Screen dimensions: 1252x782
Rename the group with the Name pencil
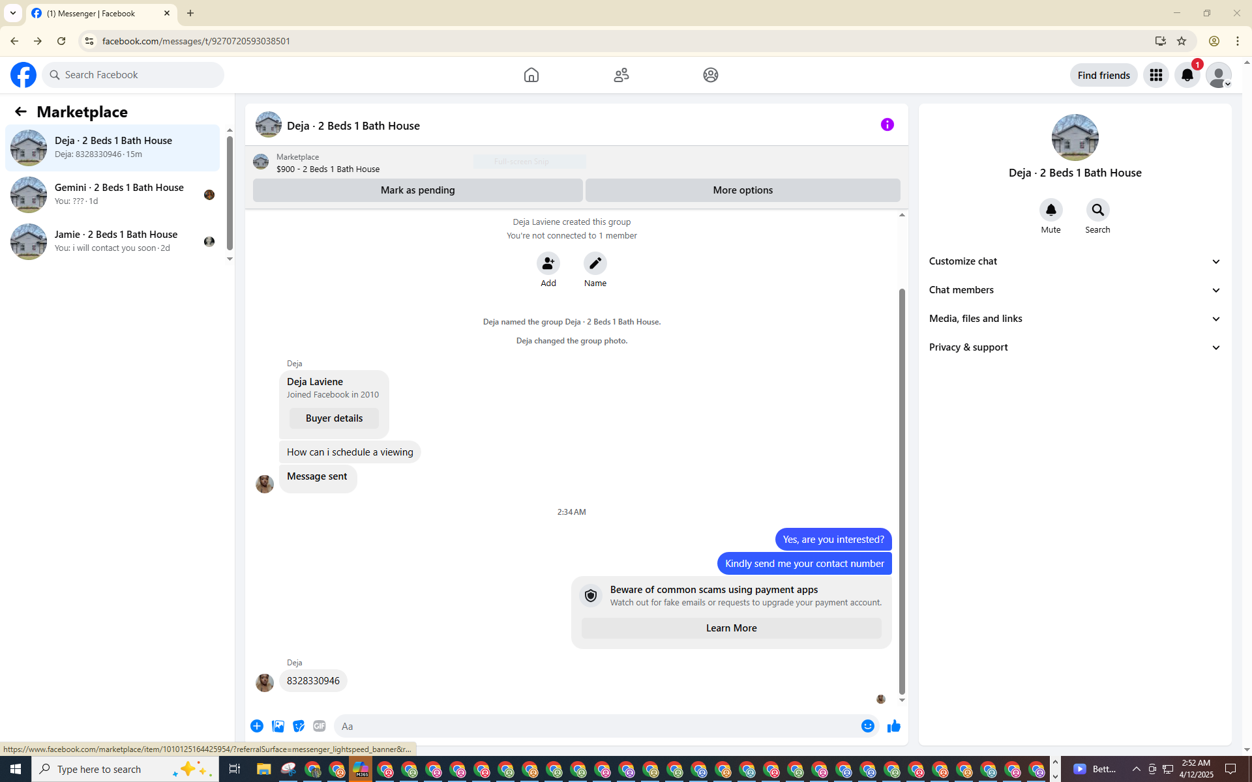(x=595, y=263)
